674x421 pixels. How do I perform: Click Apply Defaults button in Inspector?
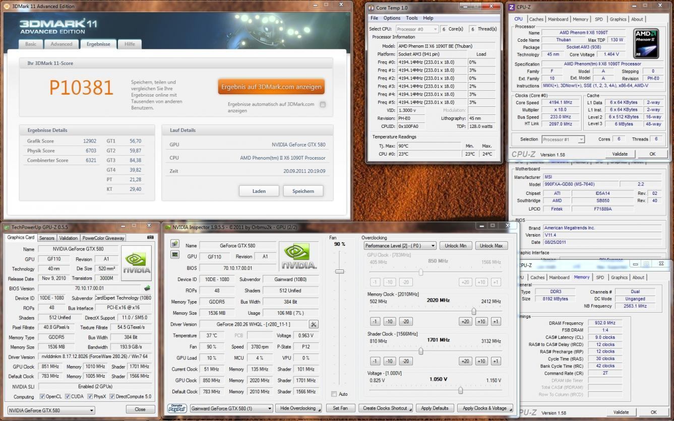tap(435, 408)
